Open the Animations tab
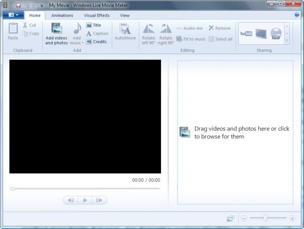The image size is (304, 229). 62,15
